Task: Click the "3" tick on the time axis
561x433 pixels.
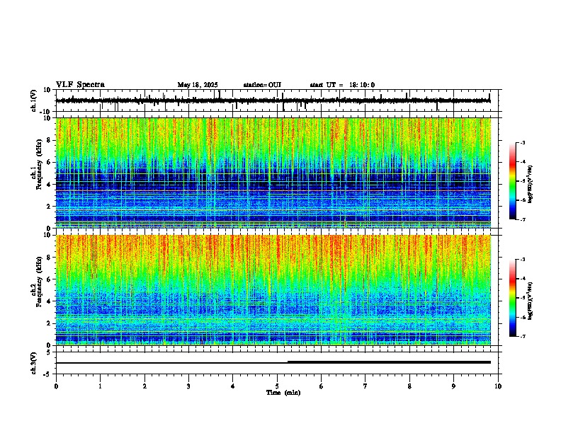Action: 188,386
